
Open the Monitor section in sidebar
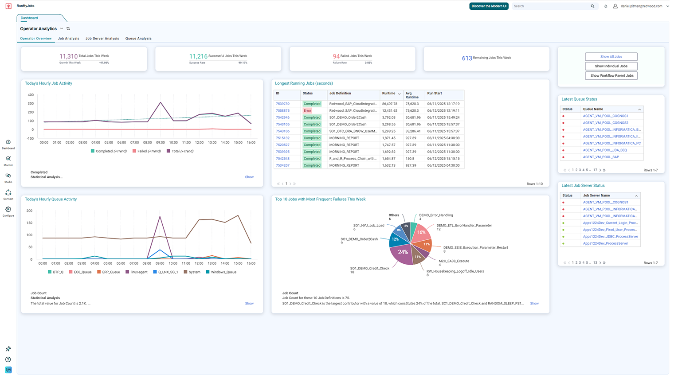8,159
